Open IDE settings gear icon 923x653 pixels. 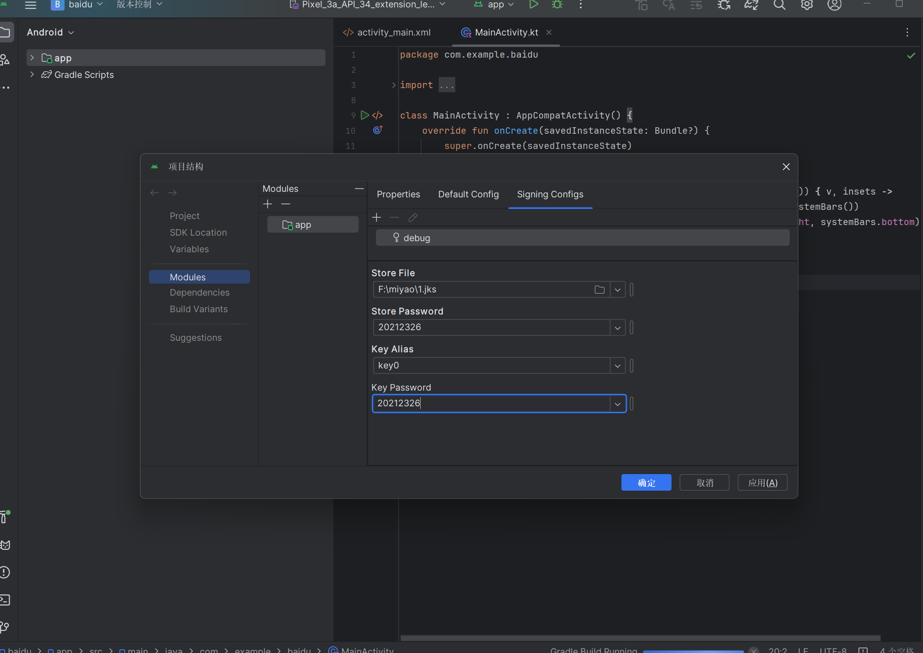[x=807, y=5]
